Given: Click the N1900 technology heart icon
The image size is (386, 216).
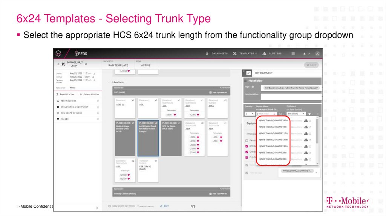Looking at the screenshot, I should pyautogui.click(x=129, y=175).
